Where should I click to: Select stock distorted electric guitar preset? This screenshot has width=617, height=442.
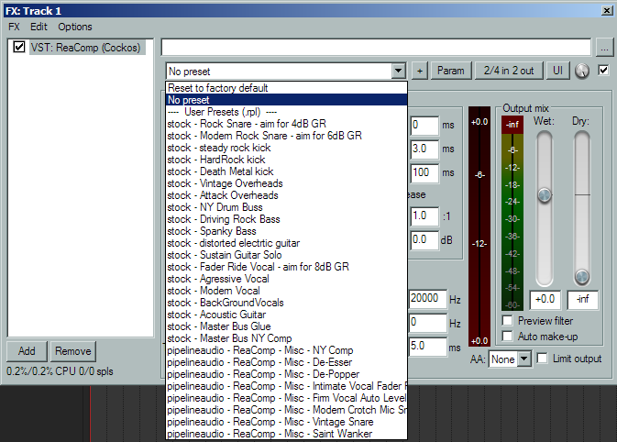coord(286,243)
